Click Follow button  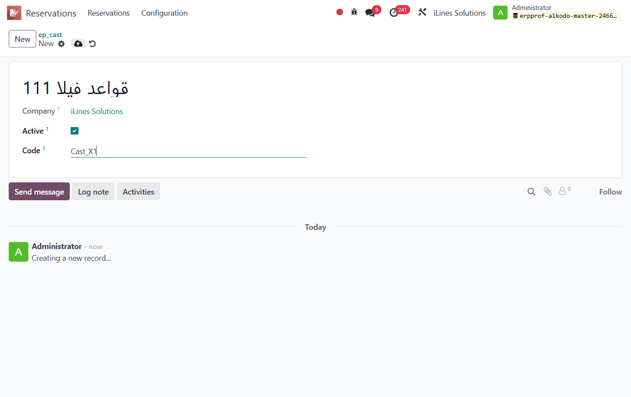coord(611,192)
